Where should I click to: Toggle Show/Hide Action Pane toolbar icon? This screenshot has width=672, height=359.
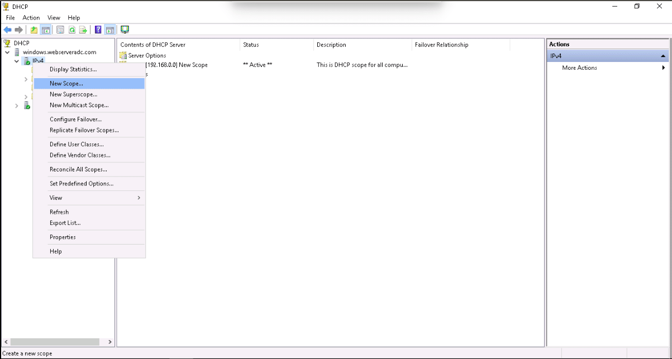(109, 30)
